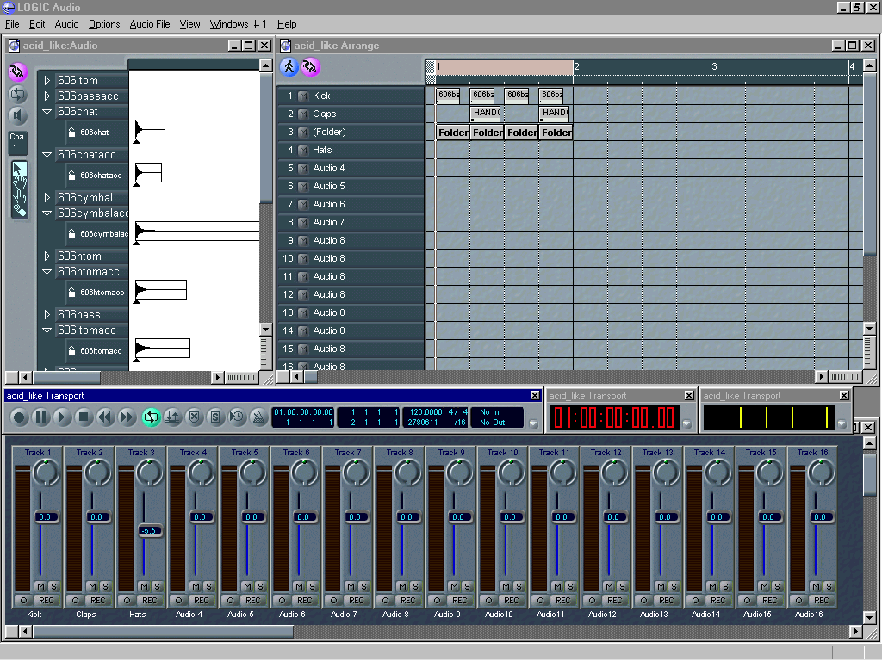Enable REC on mixer channel Track 16
The width and height of the screenshot is (882, 661).
click(821, 600)
